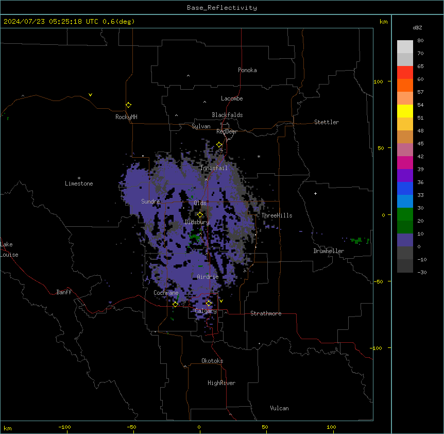This screenshot has width=444, height=434.
Task: Click the Drumheller label
Action: pos(329,251)
